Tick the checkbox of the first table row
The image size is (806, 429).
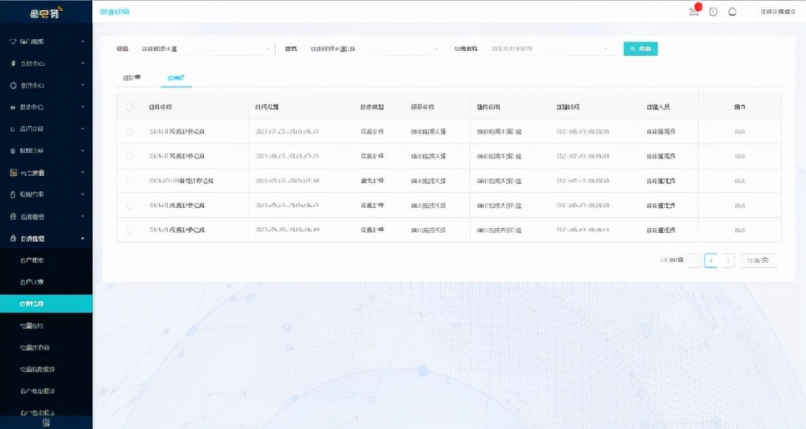click(x=129, y=131)
